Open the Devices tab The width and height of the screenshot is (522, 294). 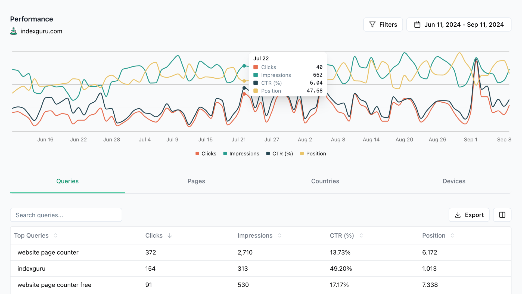pos(454,181)
